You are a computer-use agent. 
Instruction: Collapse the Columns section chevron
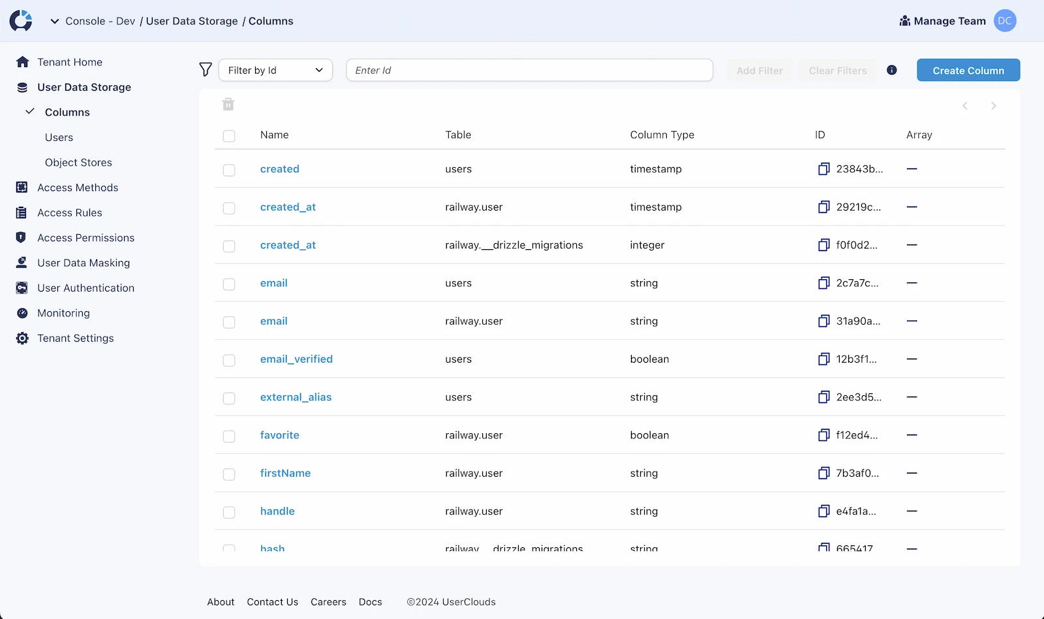coord(29,112)
